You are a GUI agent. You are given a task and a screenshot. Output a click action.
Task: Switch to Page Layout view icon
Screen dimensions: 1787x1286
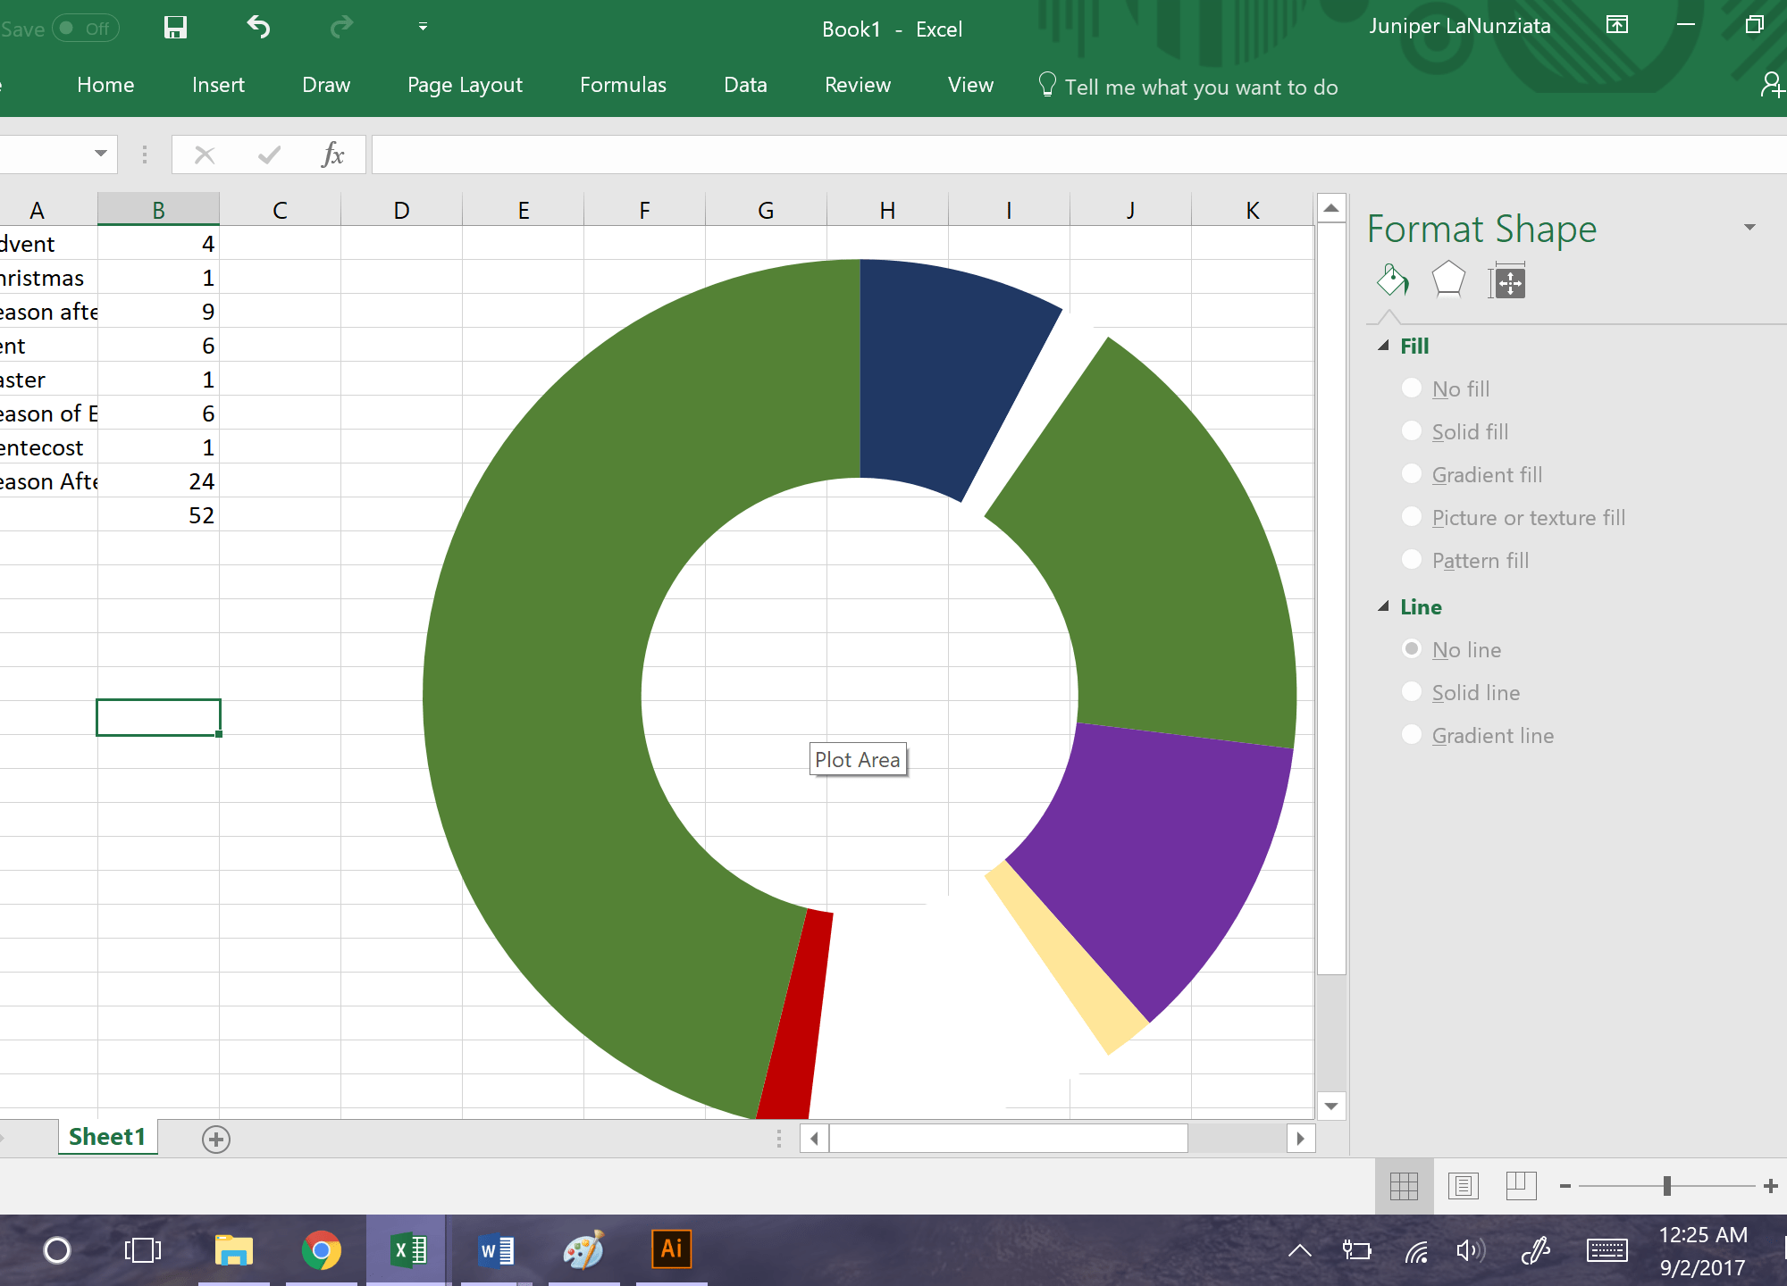pyautogui.click(x=1463, y=1186)
